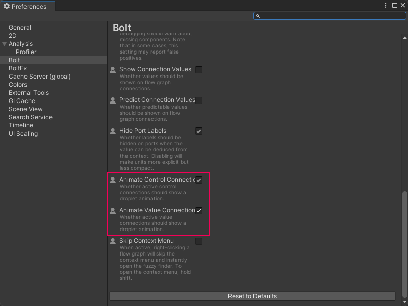Disable the Animate Value Connections checkbox
The height and width of the screenshot is (306, 408).
point(199,211)
